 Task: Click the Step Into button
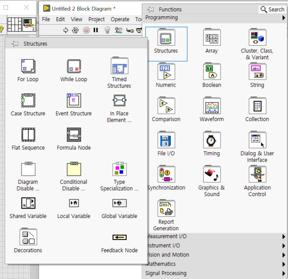tap(130, 30)
